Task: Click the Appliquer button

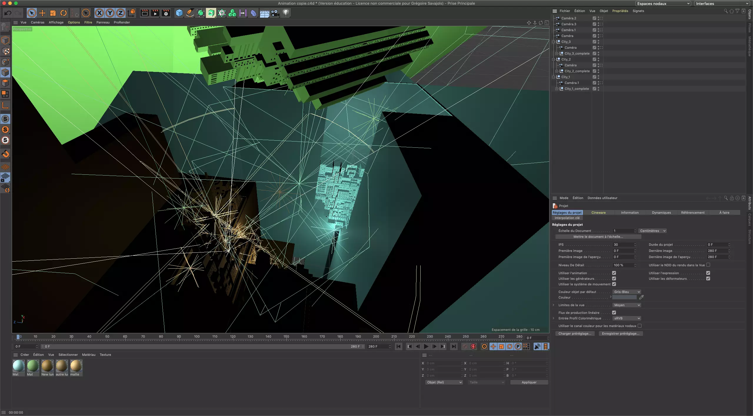Action: (x=529, y=382)
